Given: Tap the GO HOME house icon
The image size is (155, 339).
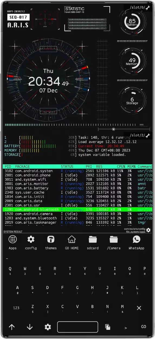Looking at the screenshot, I should [72, 239].
